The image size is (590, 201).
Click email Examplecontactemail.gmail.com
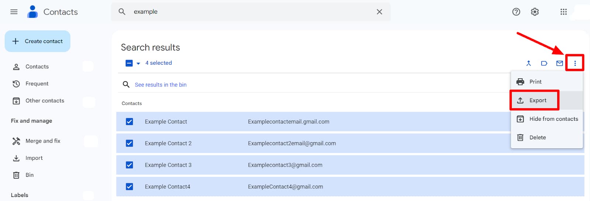pyautogui.click(x=289, y=121)
